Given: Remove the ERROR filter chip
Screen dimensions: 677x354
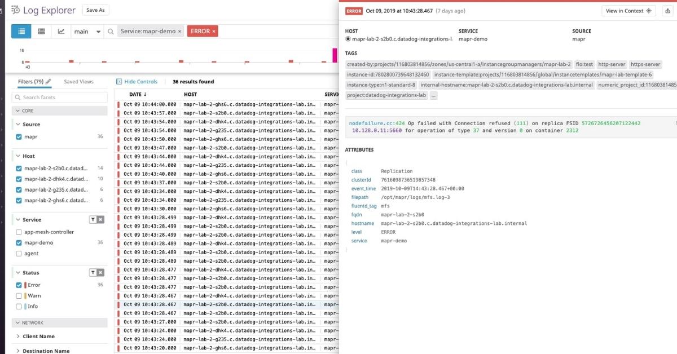Looking at the screenshot, I should tap(214, 32).
